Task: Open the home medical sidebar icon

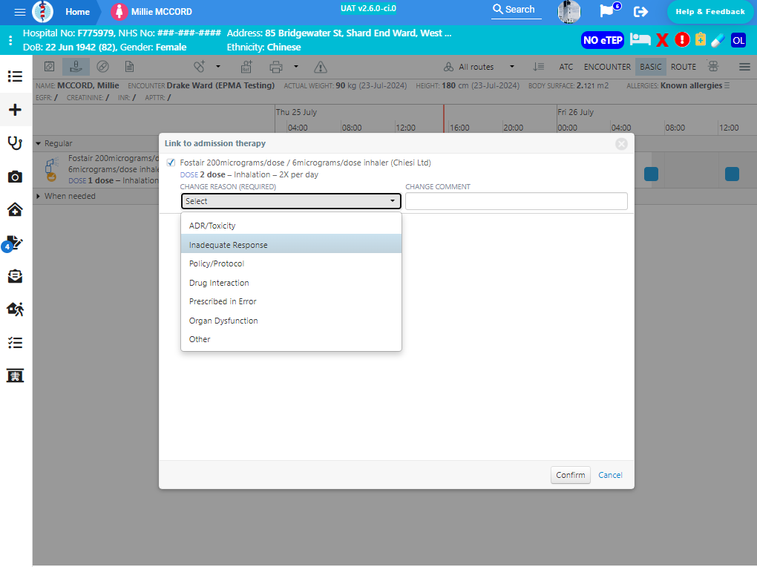Action: click(15, 209)
